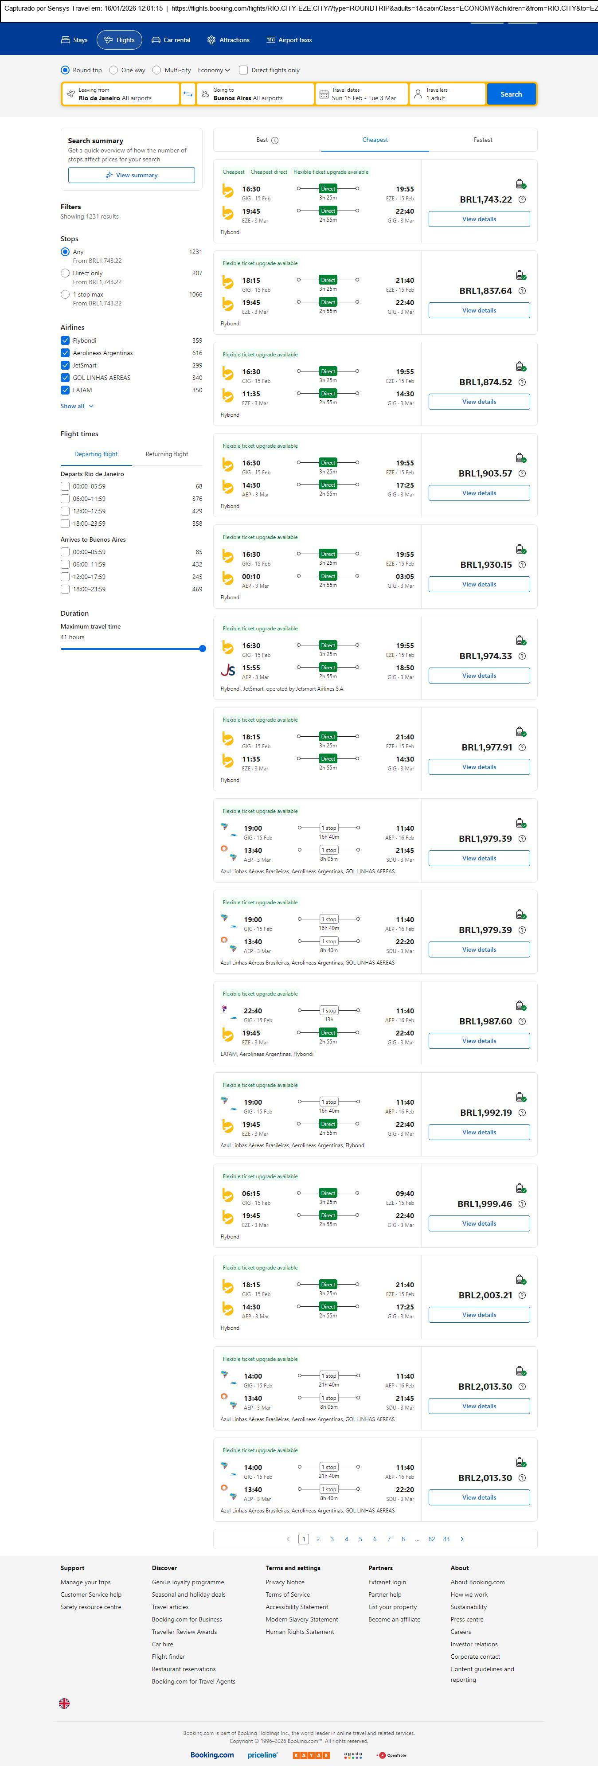Image resolution: width=598 pixels, height=1766 pixels.
Task: Select the One way radio button
Action: click(x=114, y=70)
